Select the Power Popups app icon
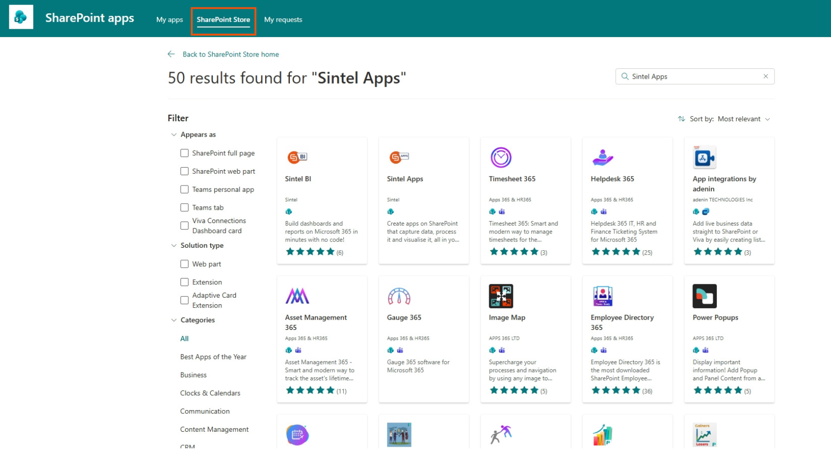 point(704,296)
